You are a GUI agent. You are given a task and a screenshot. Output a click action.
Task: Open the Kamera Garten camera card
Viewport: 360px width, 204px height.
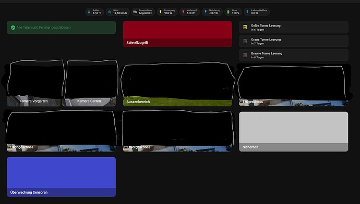(89, 84)
